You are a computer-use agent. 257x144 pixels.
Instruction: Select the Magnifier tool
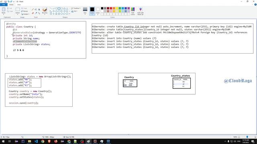coord(39,13)
